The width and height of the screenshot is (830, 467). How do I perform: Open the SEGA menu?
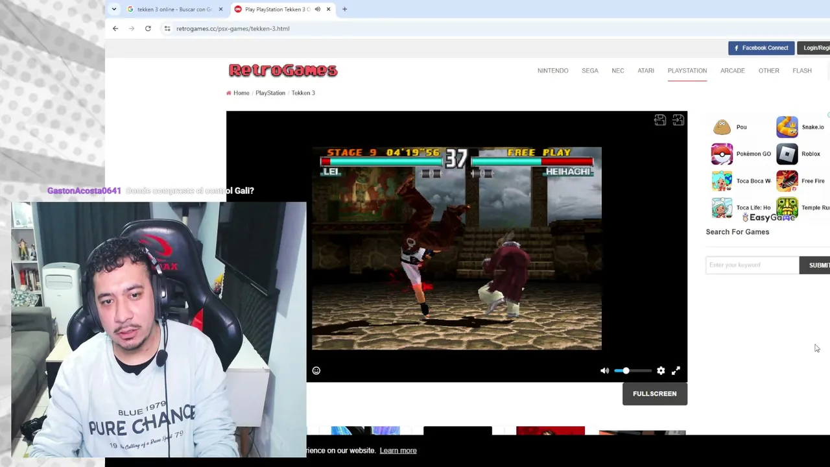(590, 71)
